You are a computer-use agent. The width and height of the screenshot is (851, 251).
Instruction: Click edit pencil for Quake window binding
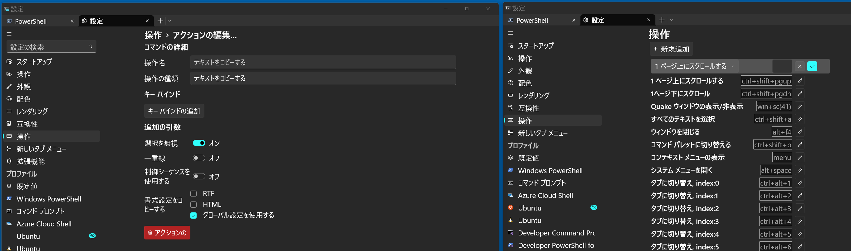tap(800, 106)
